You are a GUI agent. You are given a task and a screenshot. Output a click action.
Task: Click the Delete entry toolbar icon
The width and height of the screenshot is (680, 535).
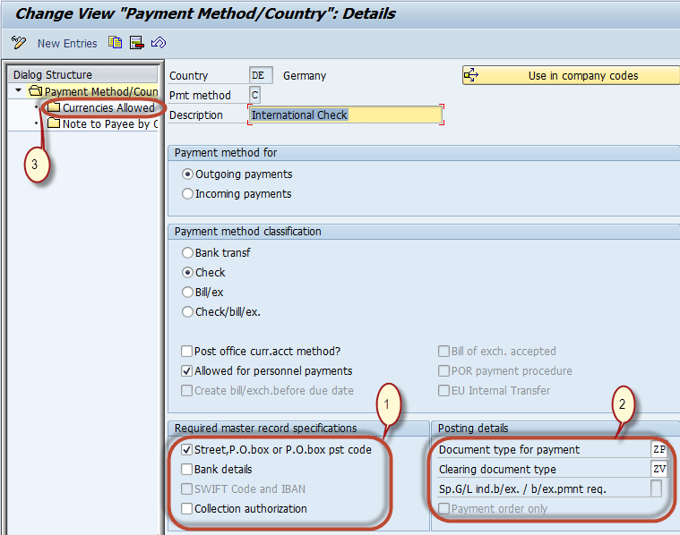click(136, 43)
